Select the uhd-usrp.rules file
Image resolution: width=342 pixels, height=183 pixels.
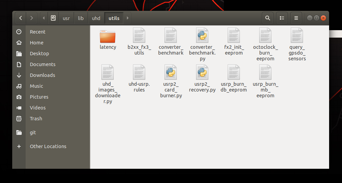[139, 78]
